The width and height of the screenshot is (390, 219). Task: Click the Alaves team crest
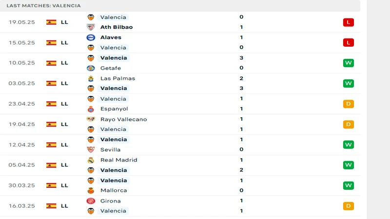point(91,37)
